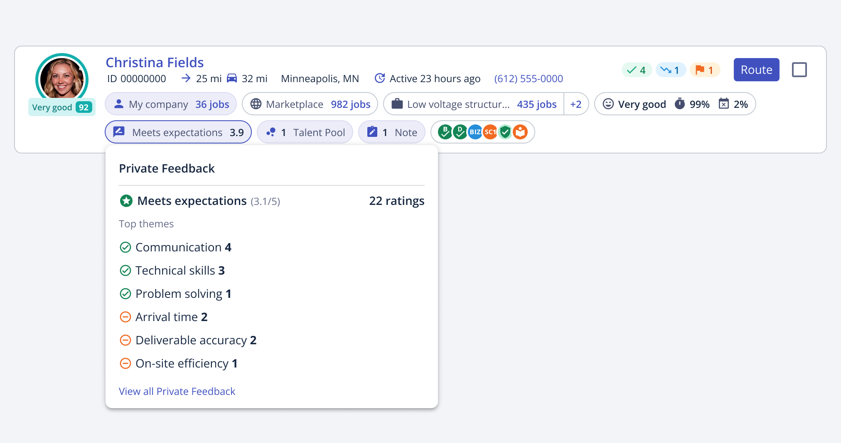Image resolution: width=841 pixels, height=443 pixels.
Task: Click Christina Fields' profile photo
Action: 62,79
